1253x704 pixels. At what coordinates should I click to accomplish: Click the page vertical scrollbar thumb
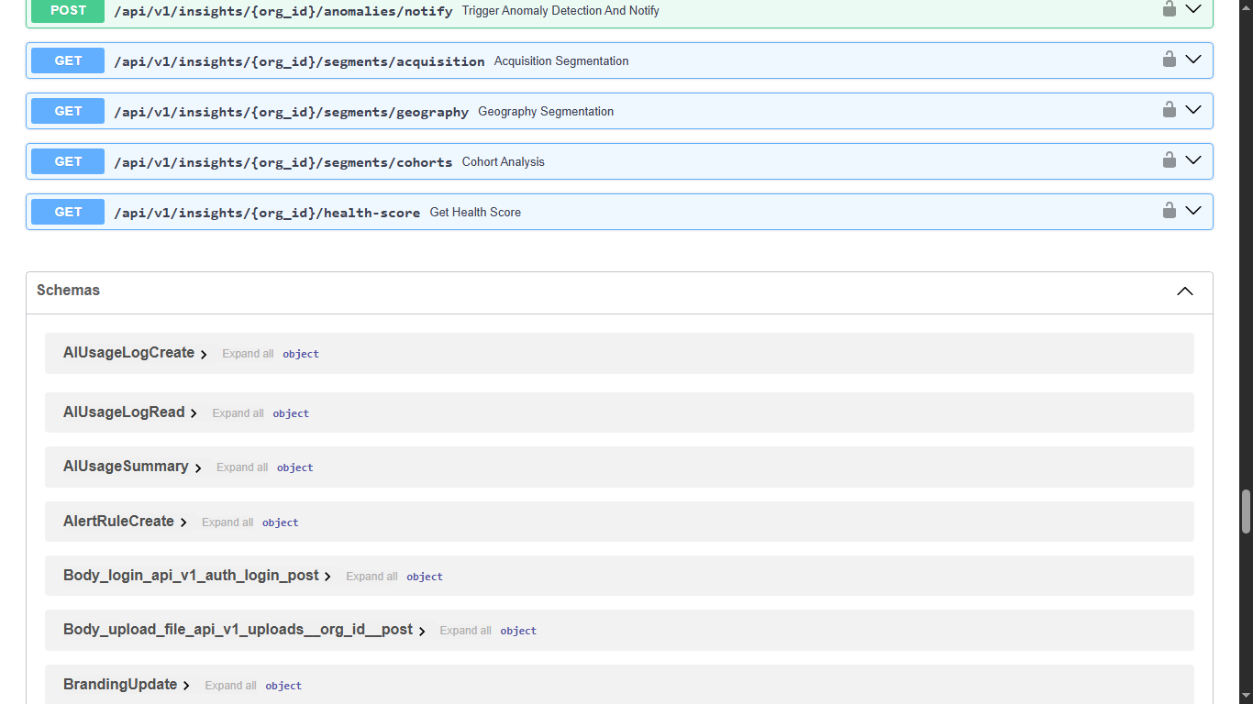point(1246,511)
